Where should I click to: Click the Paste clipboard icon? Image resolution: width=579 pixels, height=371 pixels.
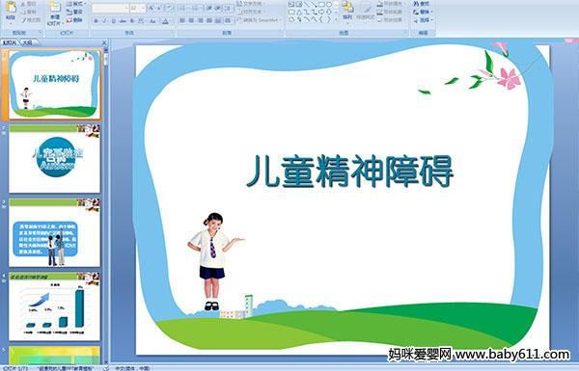click(11, 8)
